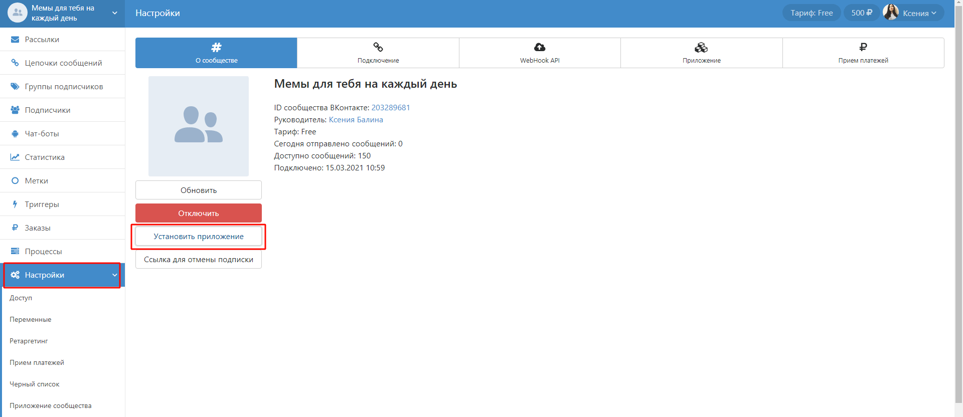Click the robot icon beside Чат-боты
The image size is (963, 417).
tap(15, 134)
